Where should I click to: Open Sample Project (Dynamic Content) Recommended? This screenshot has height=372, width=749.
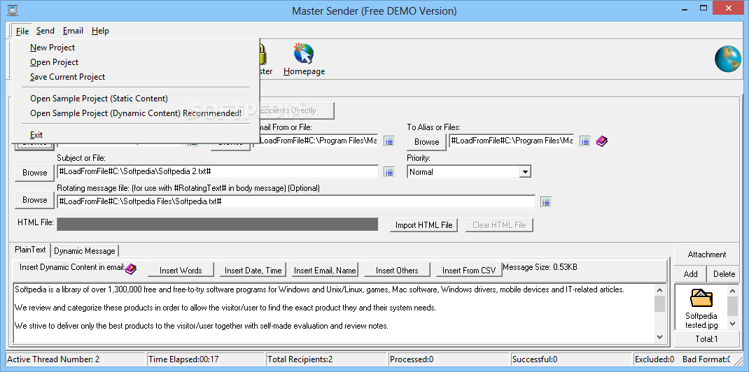coord(136,113)
